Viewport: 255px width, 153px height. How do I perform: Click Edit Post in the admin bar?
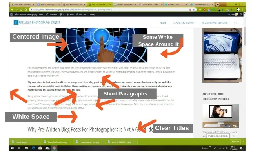pos(81,15)
